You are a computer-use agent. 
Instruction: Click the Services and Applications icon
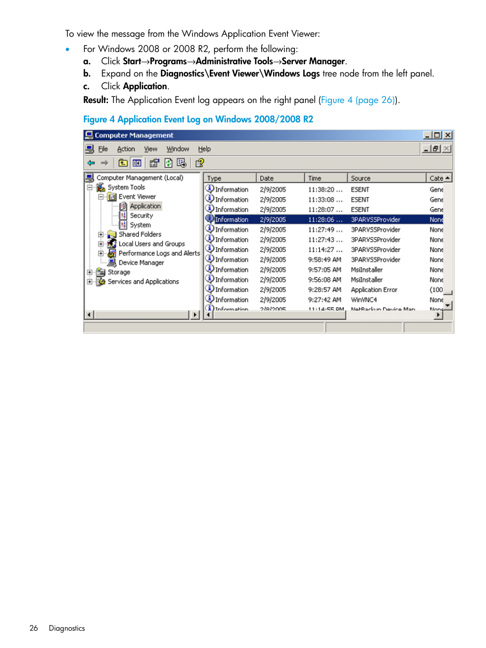coord(101,281)
